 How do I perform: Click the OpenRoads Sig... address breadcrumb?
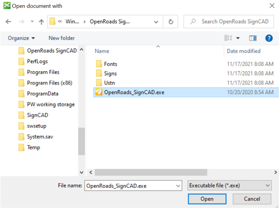tap(110, 21)
